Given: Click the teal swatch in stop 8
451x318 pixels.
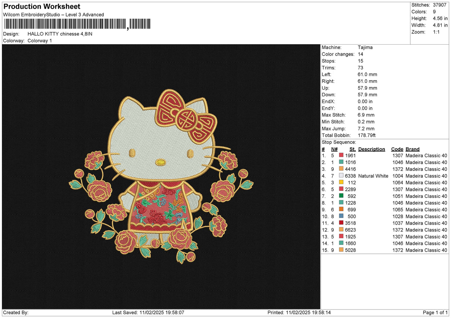Looking at the screenshot, I should [x=341, y=203].
